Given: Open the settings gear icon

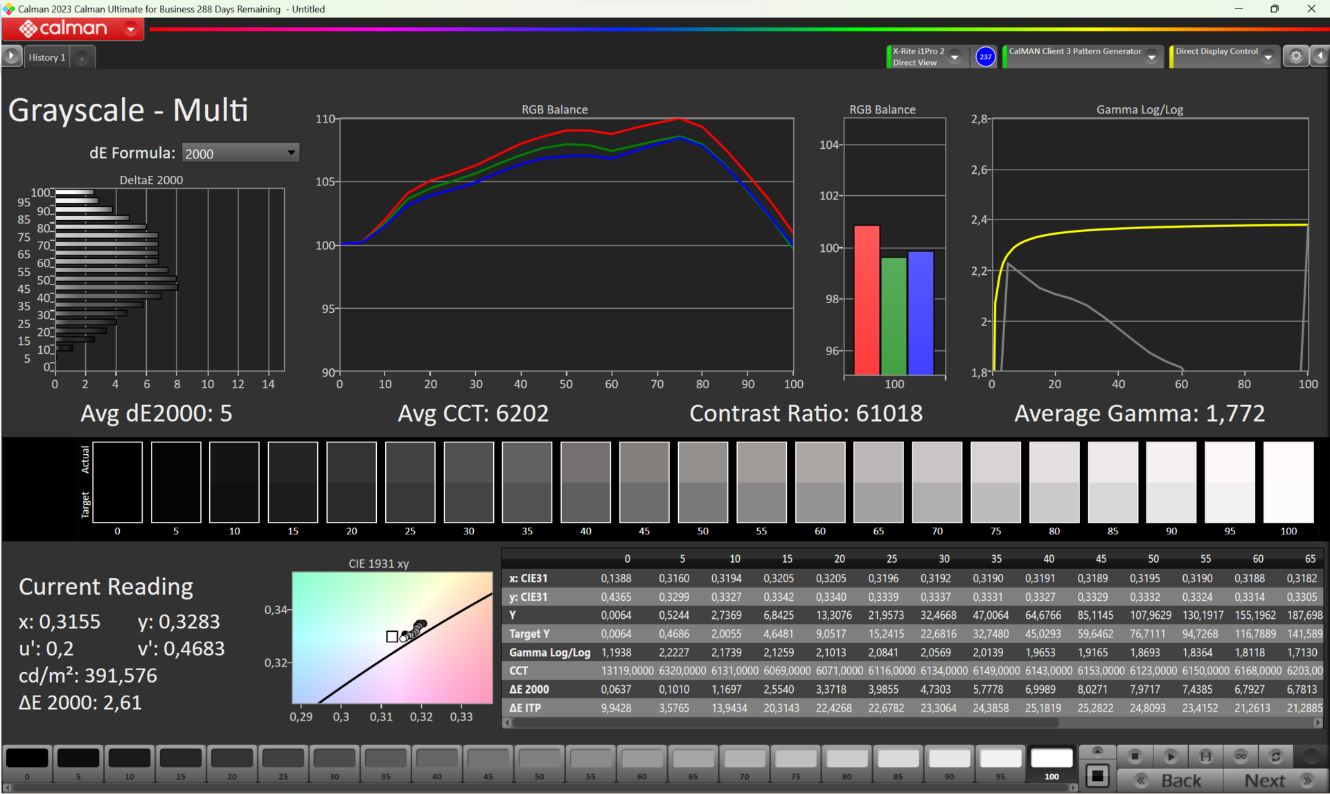Looking at the screenshot, I should (x=1296, y=56).
